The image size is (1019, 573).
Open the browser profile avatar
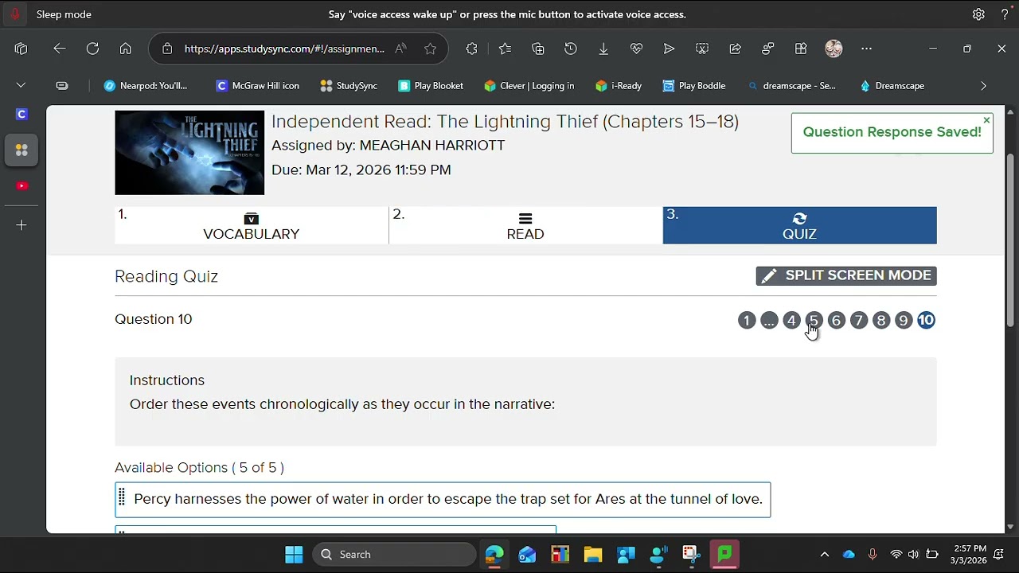click(834, 49)
